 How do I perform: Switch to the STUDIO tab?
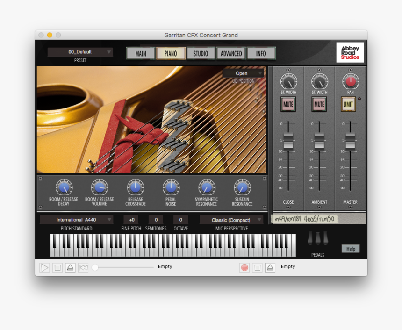pyautogui.click(x=201, y=53)
